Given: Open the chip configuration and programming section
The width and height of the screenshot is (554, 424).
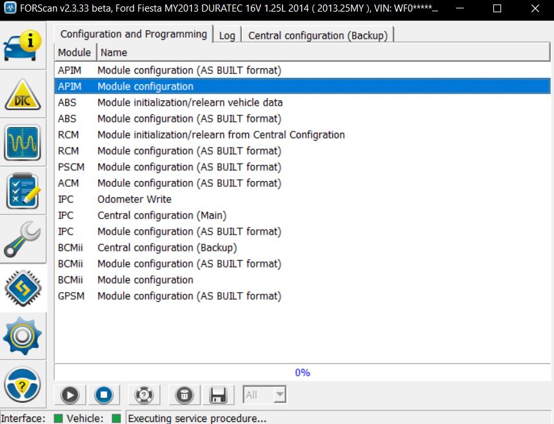Looking at the screenshot, I should (x=23, y=289).
